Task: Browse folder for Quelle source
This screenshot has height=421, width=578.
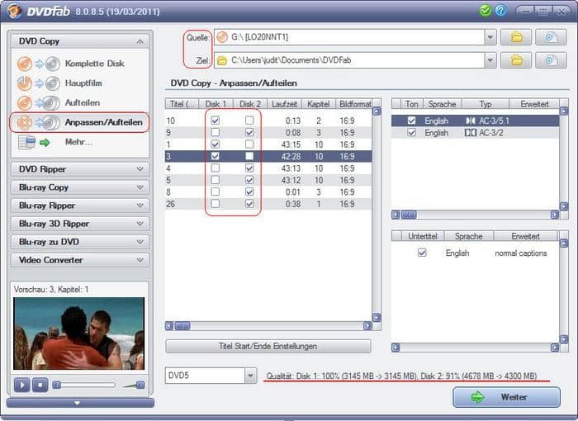Action: click(x=516, y=37)
